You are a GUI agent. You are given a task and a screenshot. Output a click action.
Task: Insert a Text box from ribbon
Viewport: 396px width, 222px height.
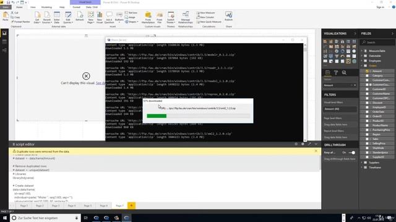tap(131, 12)
